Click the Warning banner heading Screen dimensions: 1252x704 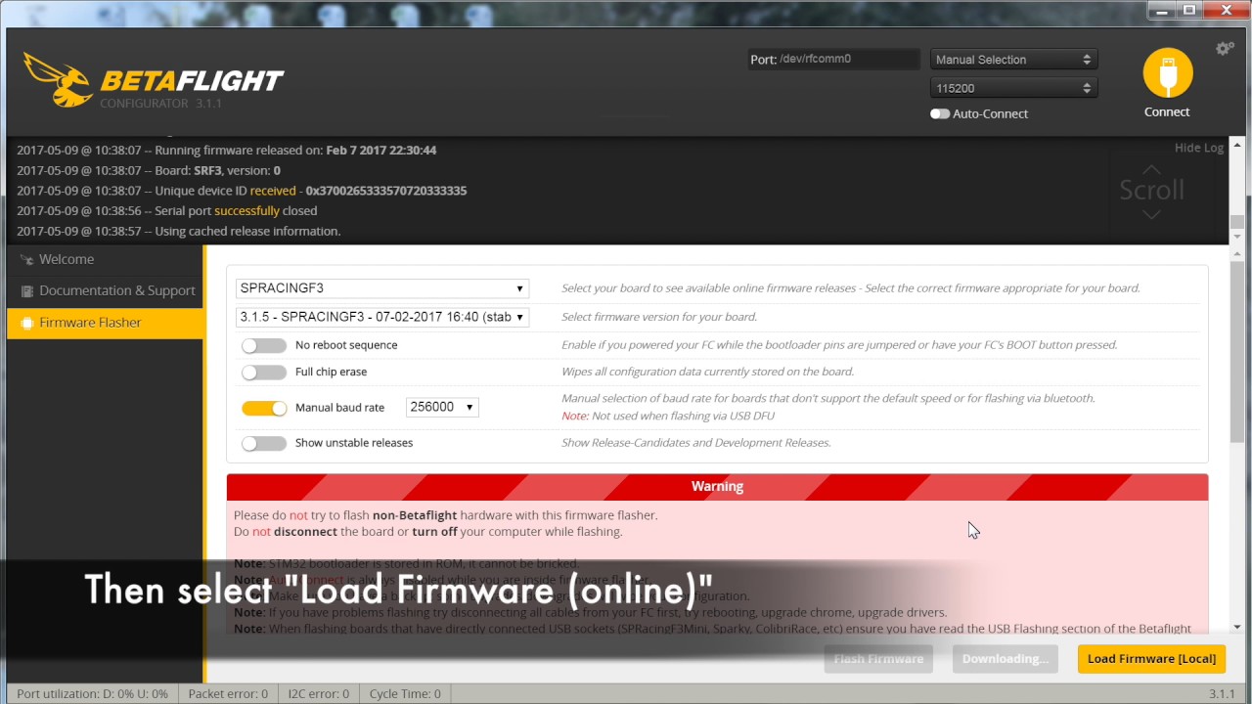click(x=717, y=486)
